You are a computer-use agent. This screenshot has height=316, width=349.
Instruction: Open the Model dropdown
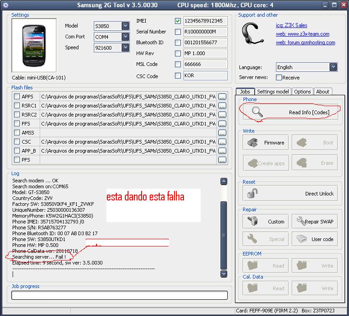click(125, 26)
